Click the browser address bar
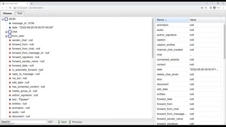This screenshot has width=226, height=127. 107,8
